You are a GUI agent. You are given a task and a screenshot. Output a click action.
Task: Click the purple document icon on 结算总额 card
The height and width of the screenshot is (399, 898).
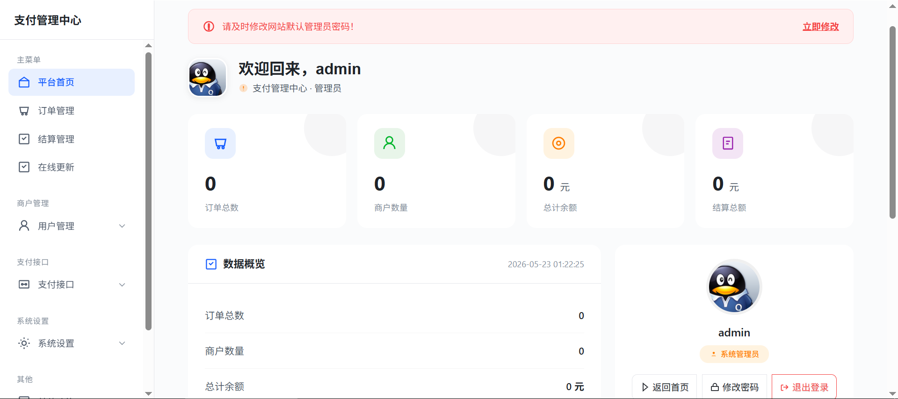(728, 143)
